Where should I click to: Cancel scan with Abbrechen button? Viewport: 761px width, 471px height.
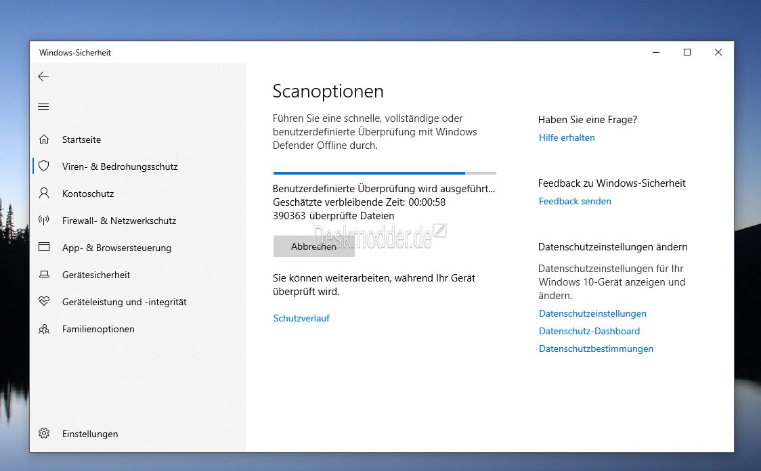(313, 246)
